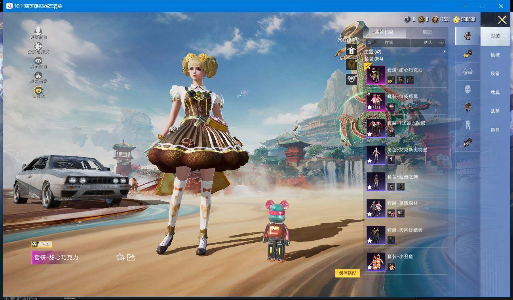The height and width of the screenshot is (300, 513).
Task: Favorite the outfit with the star icon
Action: tap(120, 257)
